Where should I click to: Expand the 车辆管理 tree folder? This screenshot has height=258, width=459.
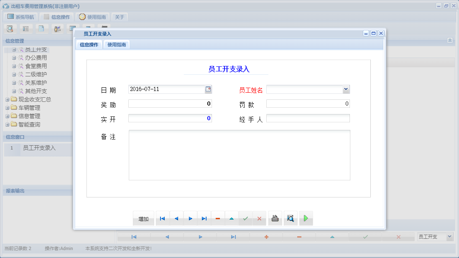(8, 108)
